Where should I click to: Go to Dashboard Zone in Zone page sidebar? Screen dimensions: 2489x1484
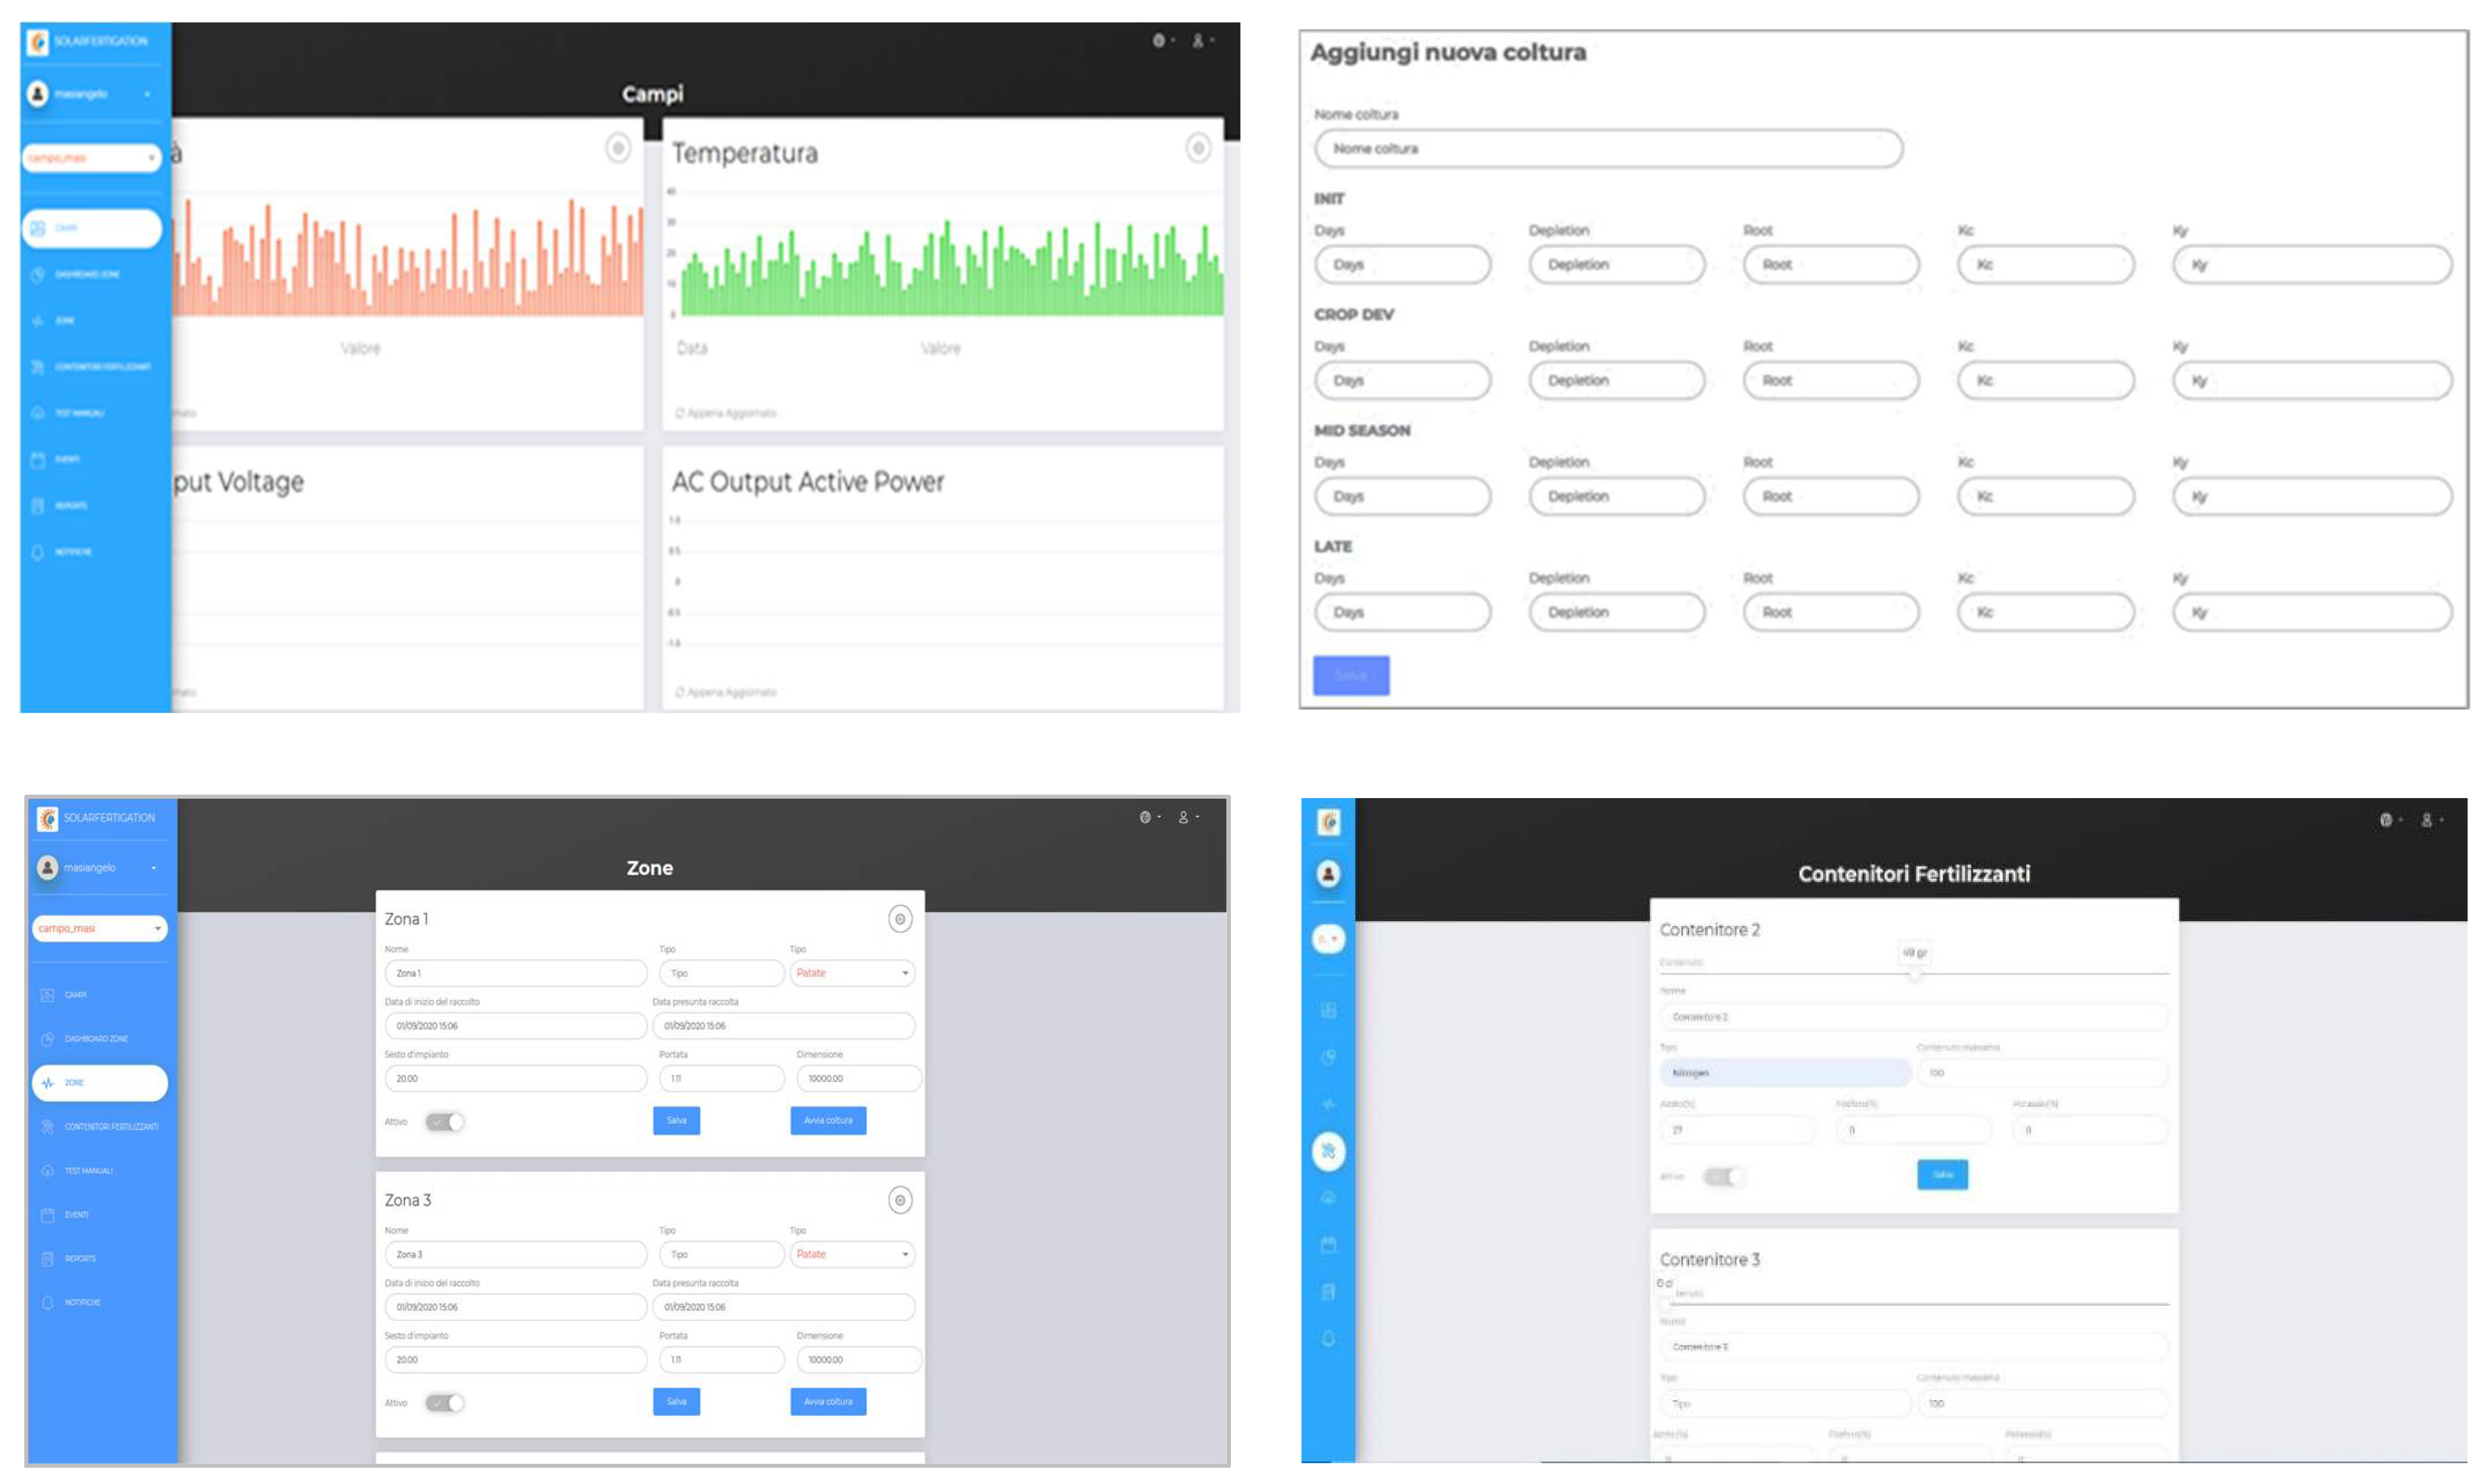pos(95,1039)
